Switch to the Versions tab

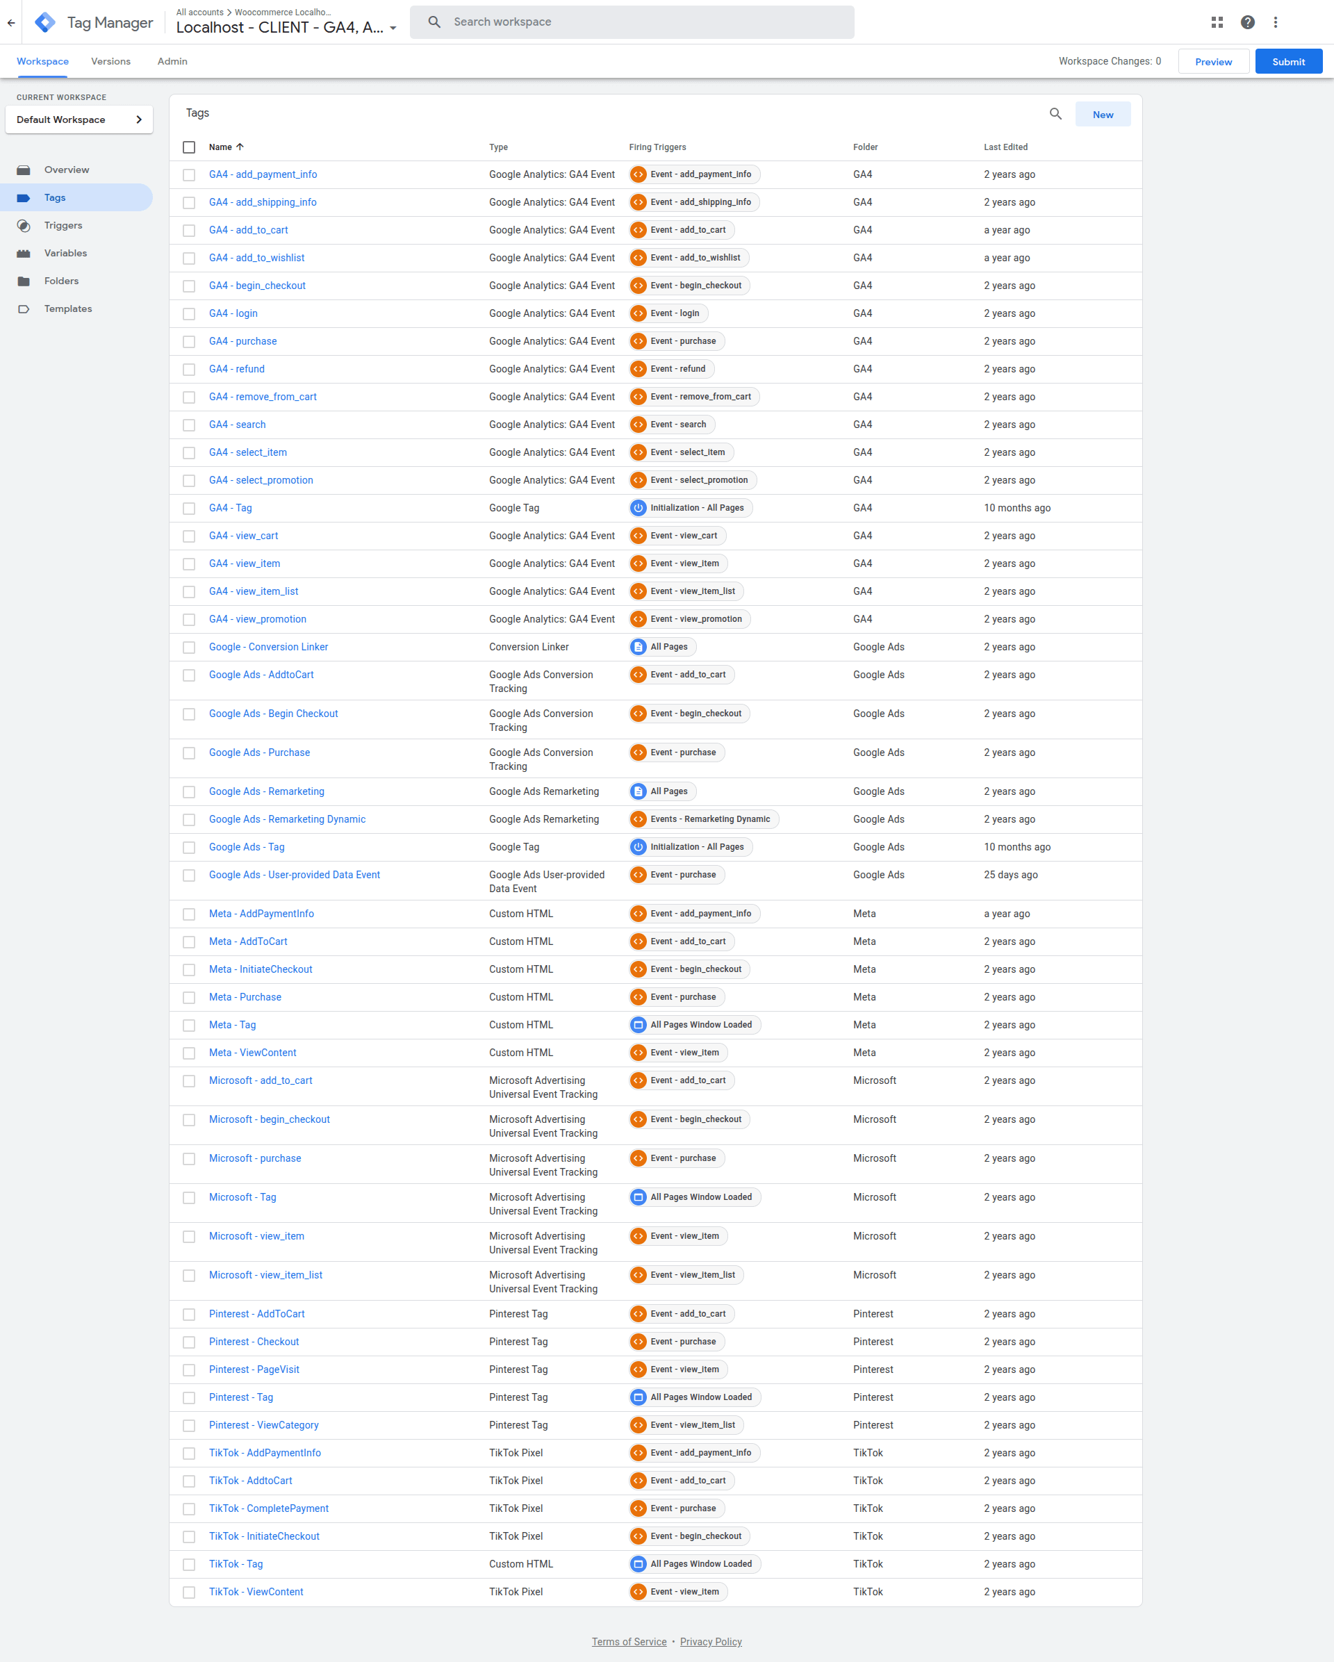point(110,62)
